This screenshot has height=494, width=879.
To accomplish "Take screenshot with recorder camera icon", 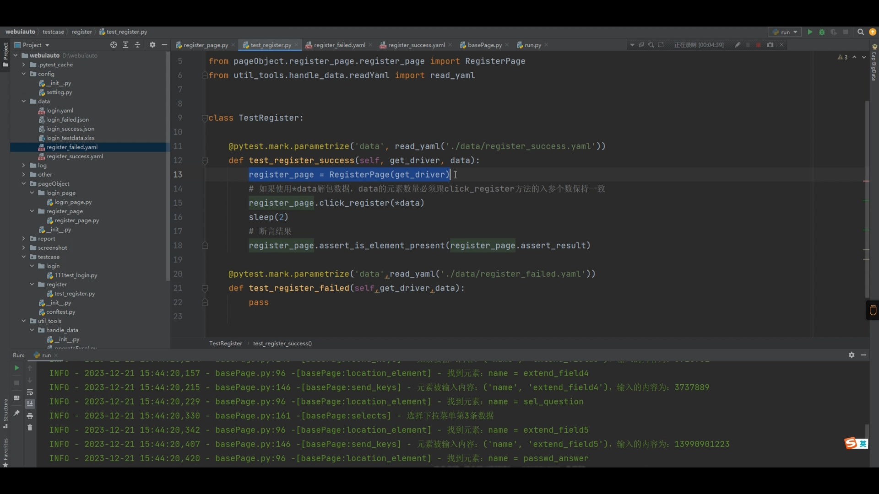I will pos(770,45).
